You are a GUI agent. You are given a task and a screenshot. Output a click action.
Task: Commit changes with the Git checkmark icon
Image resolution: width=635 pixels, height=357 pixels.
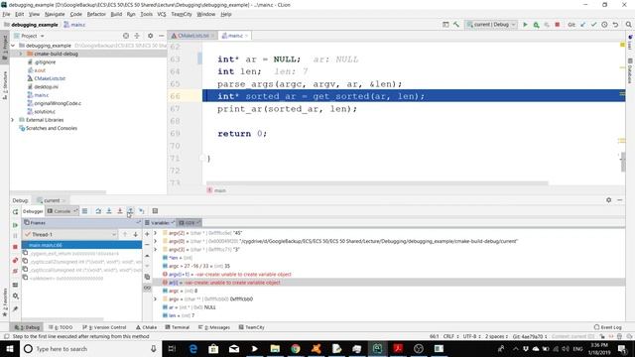(593, 25)
